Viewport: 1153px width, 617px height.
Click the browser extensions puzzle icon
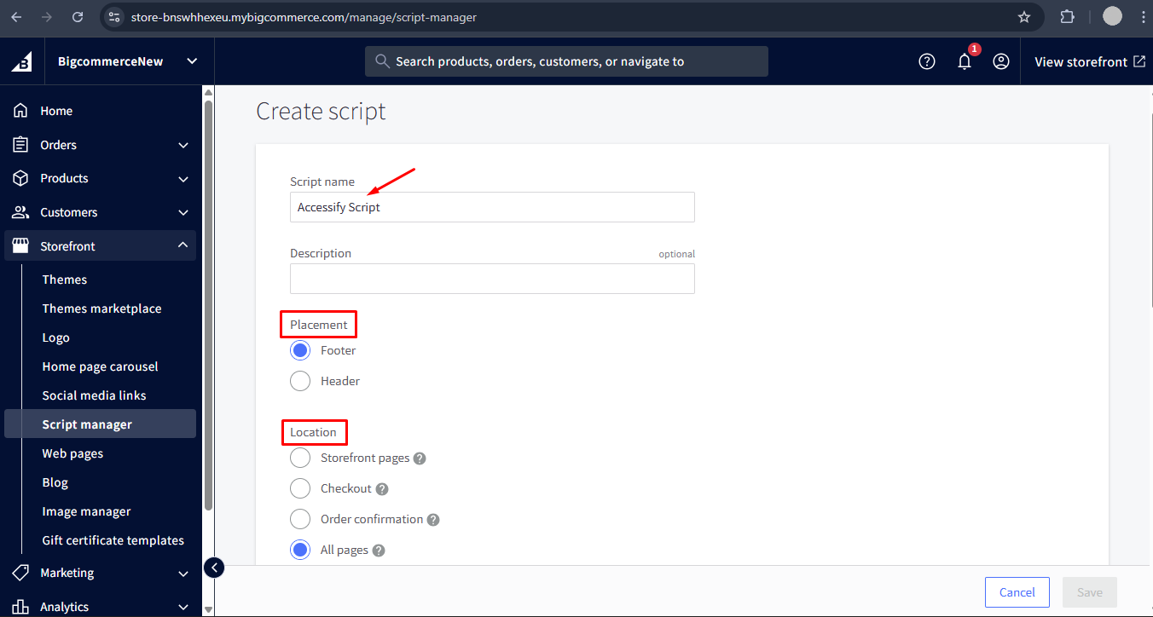1067,16
